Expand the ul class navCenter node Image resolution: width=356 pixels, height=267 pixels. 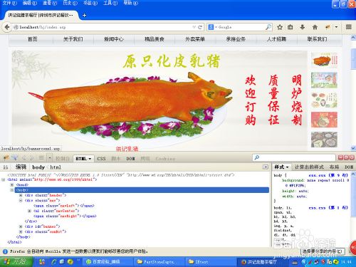coord(29,211)
